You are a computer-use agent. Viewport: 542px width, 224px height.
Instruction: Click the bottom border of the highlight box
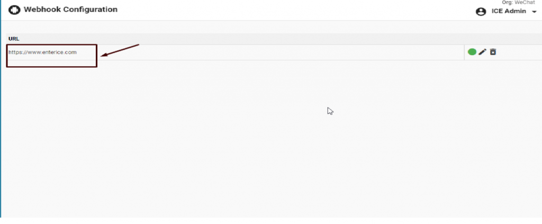coord(52,67)
